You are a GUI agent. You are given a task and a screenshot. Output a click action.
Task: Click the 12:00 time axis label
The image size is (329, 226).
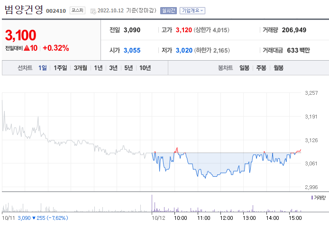tap(227, 218)
